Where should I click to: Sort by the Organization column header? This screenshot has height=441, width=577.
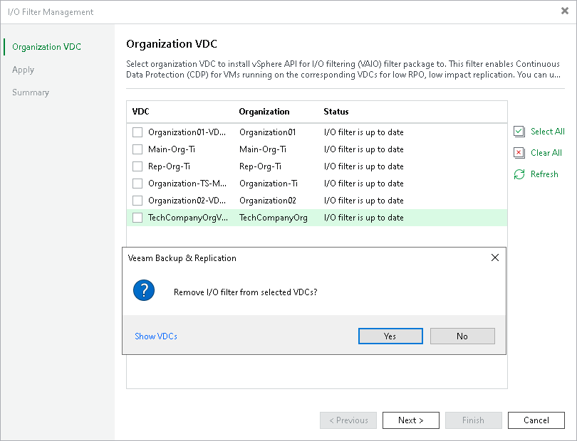264,112
